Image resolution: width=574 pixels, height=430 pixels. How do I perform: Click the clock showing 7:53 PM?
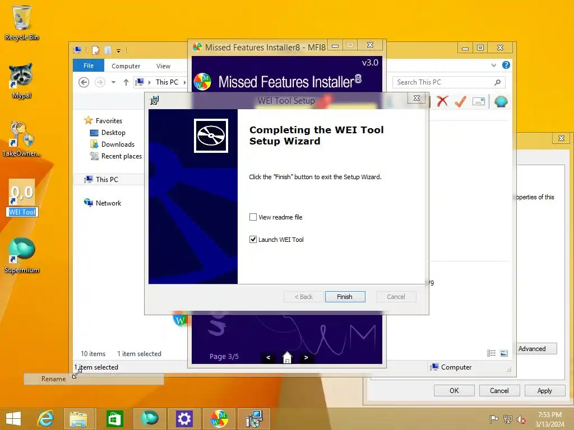(x=549, y=415)
